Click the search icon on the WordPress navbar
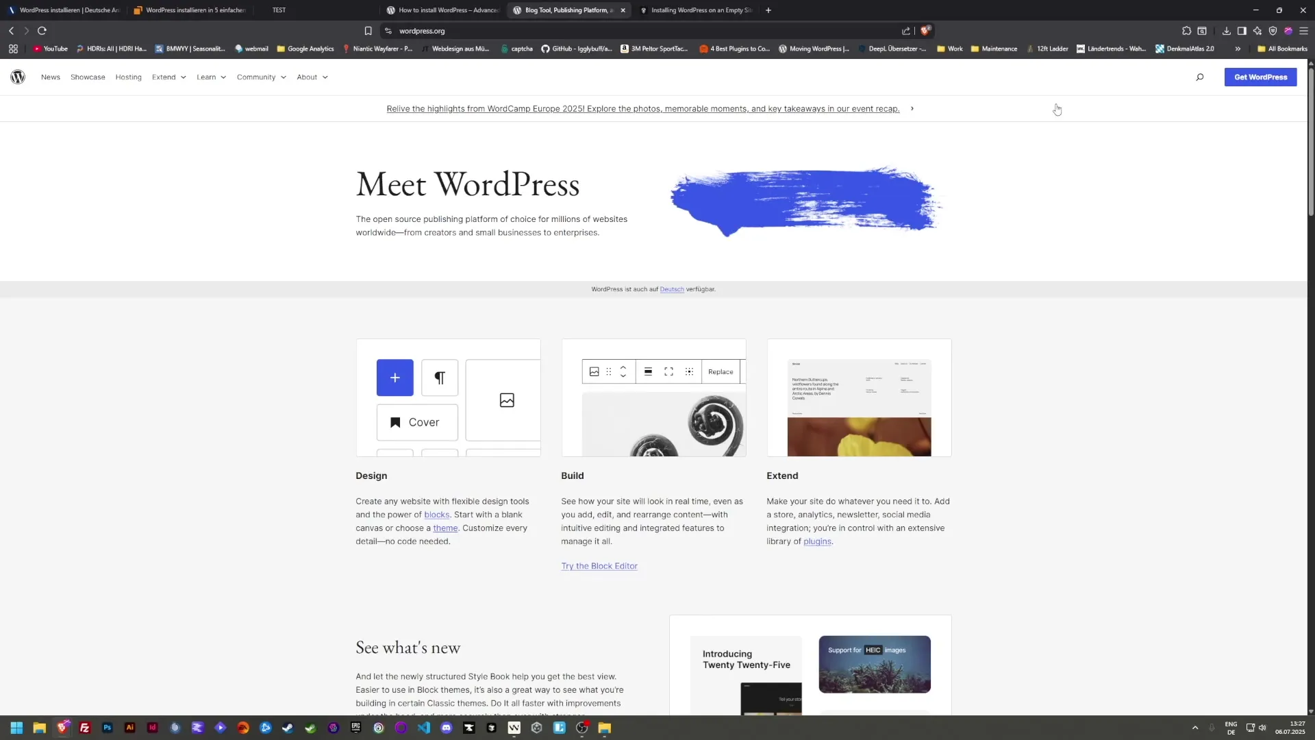The image size is (1315, 740). click(1200, 77)
